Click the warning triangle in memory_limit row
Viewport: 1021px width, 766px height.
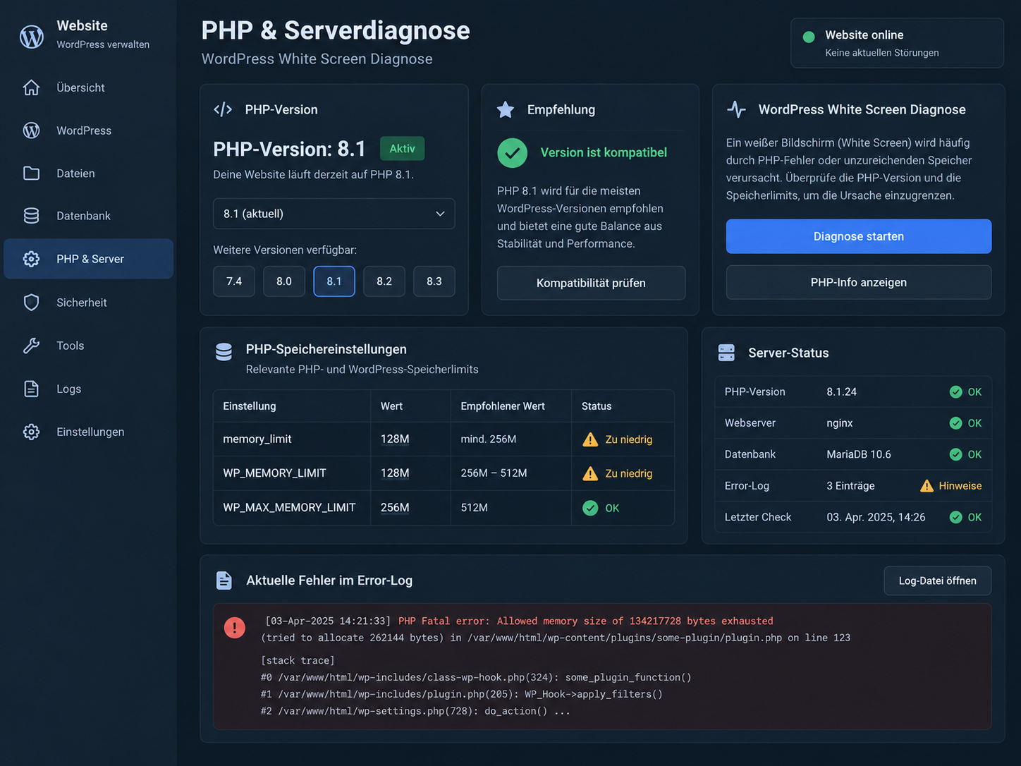(x=590, y=439)
